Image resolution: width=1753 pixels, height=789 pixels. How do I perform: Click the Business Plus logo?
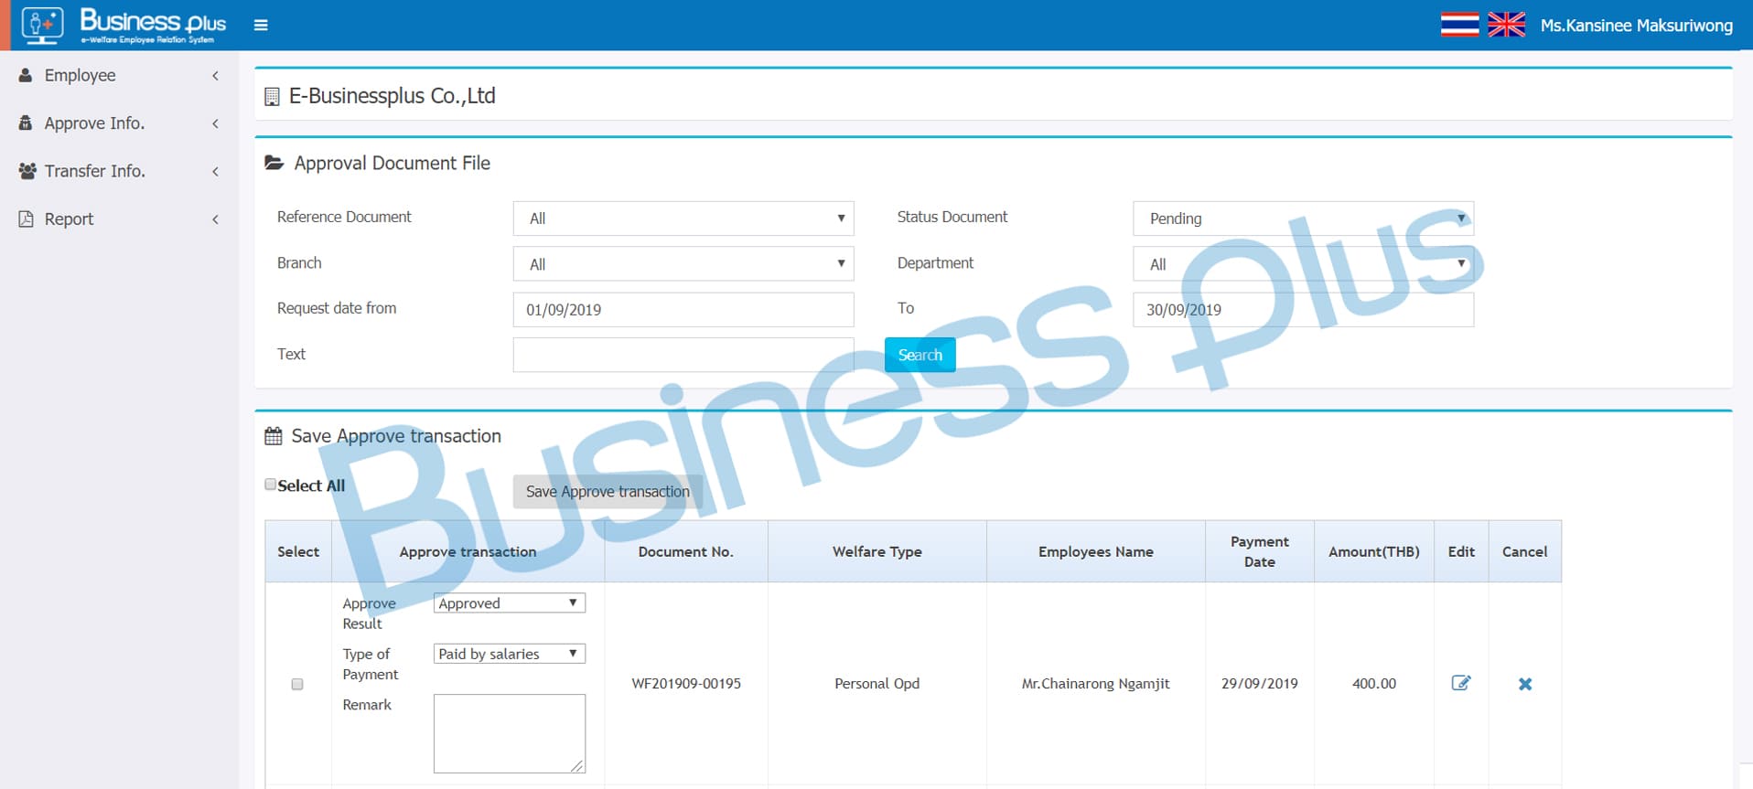click(x=124, y=26)
